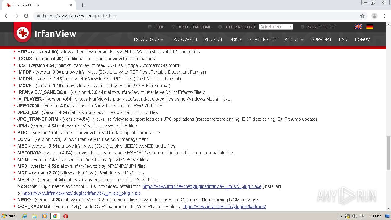
Task: Select the OCR_KADMOS plugin name
Action: [34, 207]
